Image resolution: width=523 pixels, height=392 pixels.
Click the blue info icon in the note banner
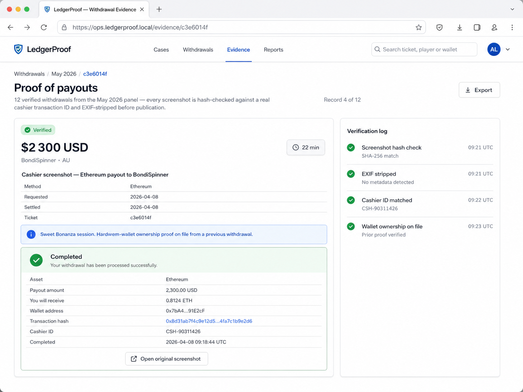click(x=31, y=235)
